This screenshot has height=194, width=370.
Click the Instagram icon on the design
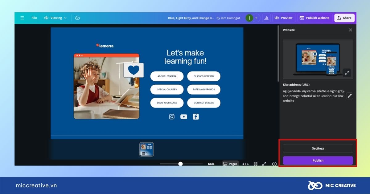click(x=172, y=117)
